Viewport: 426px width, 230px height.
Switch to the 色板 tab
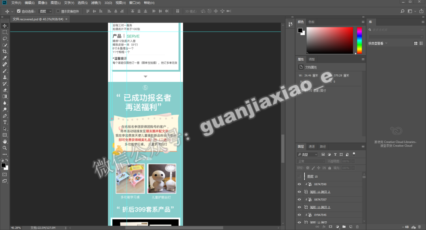pos(311,22)
